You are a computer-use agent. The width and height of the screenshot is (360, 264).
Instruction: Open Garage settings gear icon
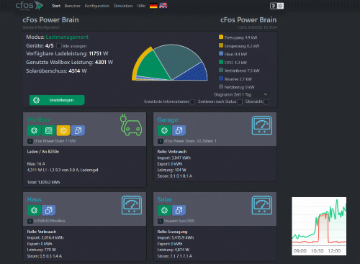(164, 130)
